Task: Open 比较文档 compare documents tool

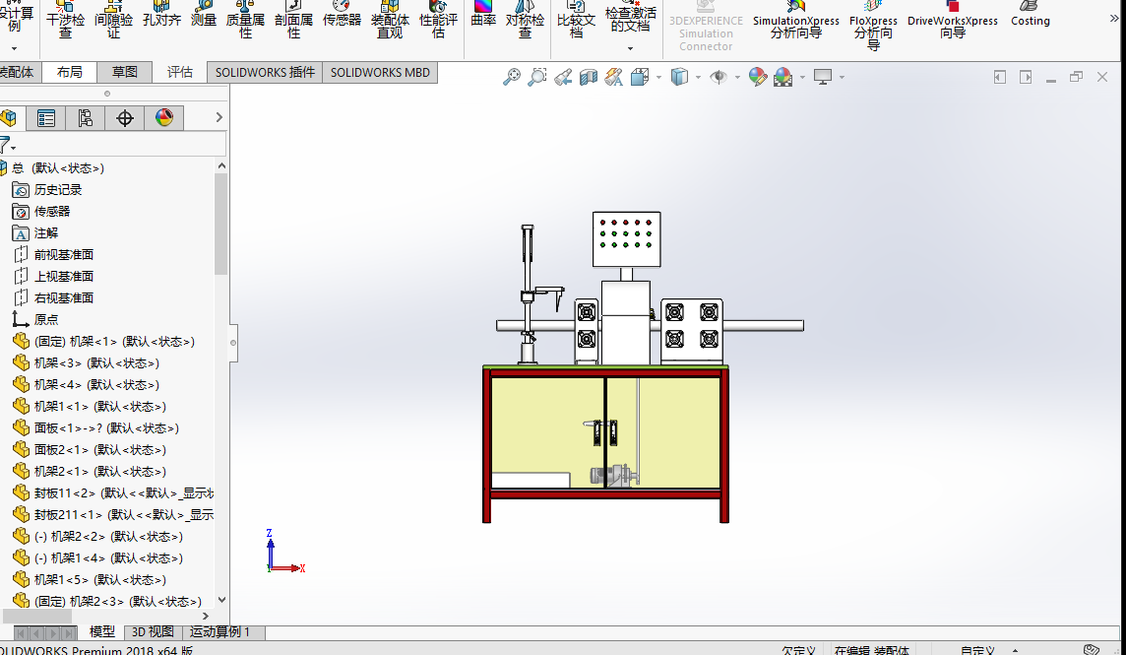Action: (x=576, y=19)
